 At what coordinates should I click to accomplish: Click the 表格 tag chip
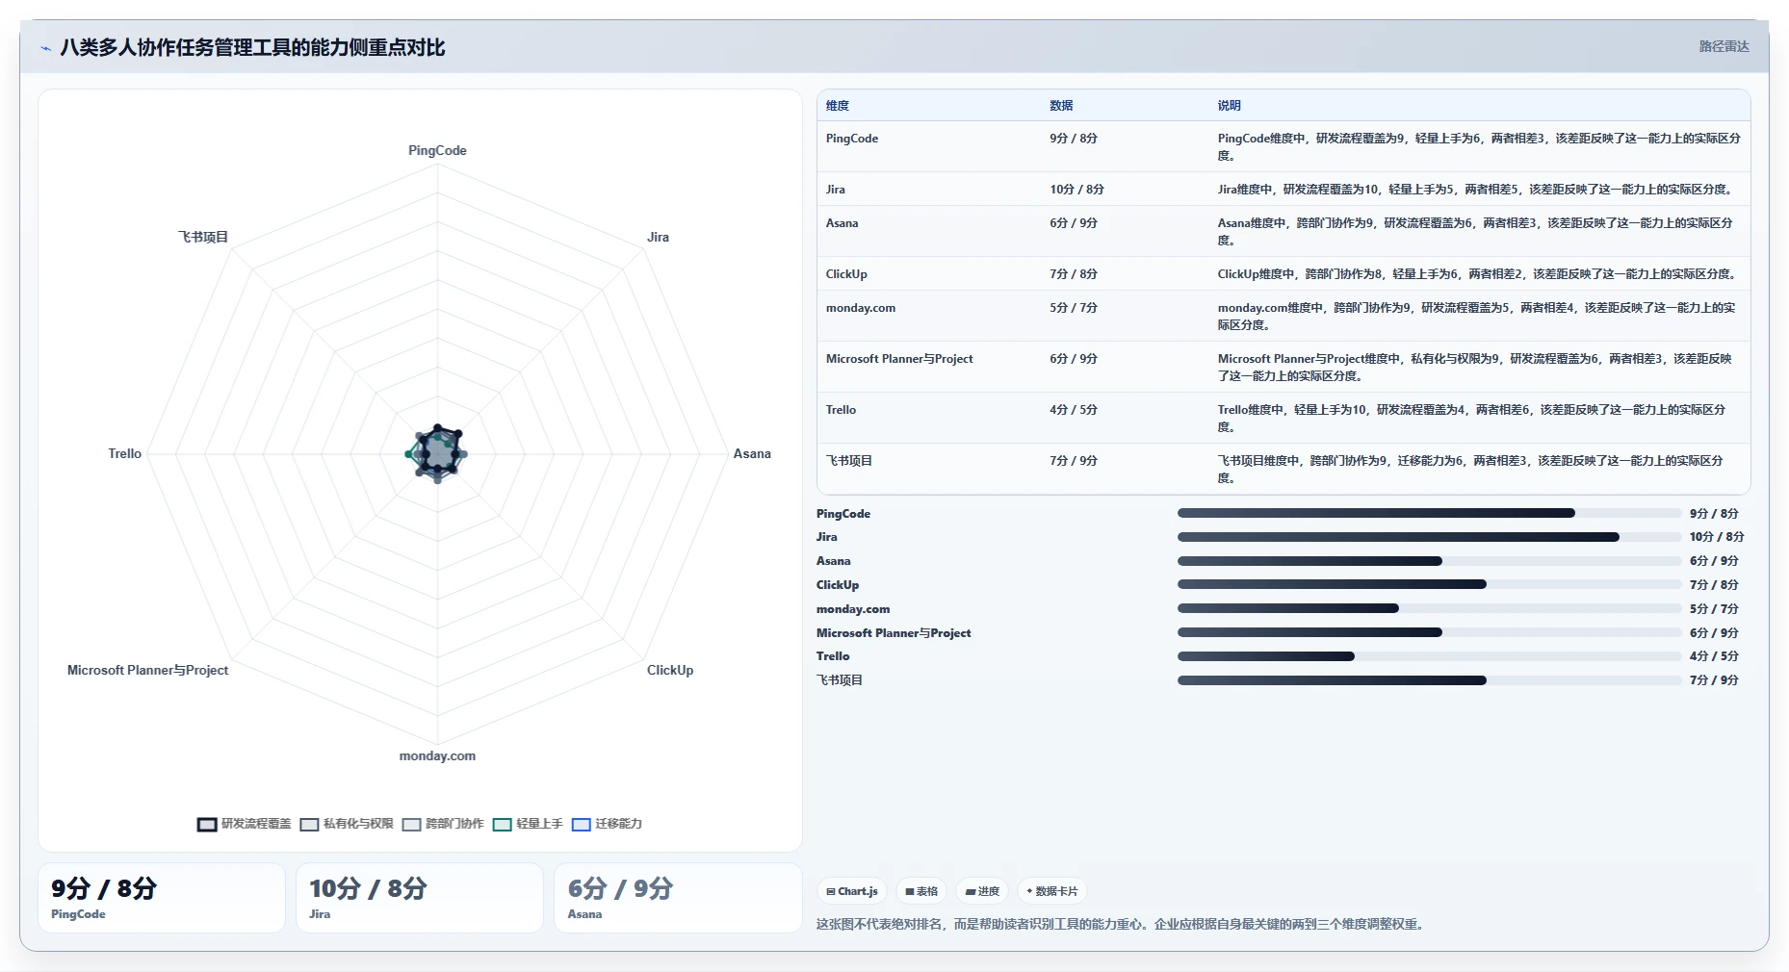pyautogui.click(x=921, y=891)
